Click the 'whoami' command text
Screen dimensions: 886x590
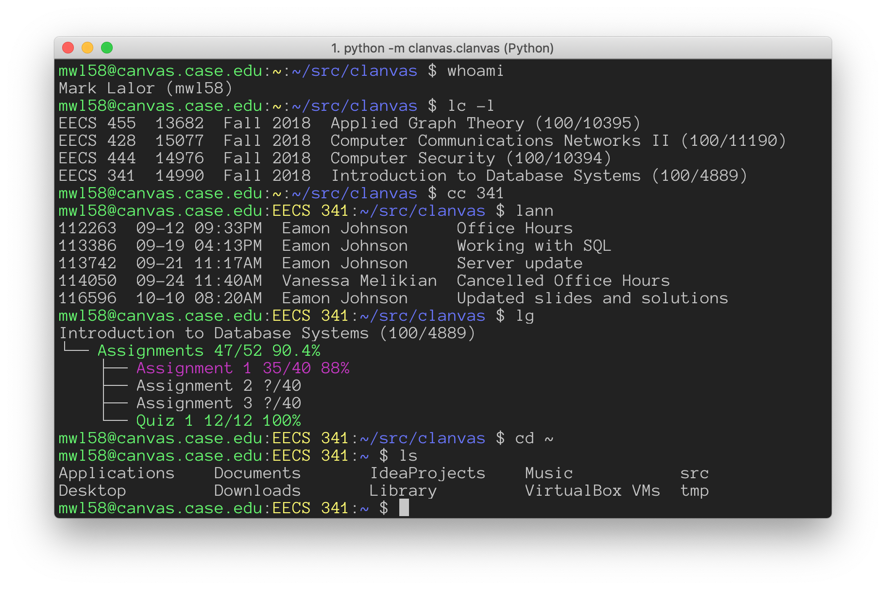point(476,71)
